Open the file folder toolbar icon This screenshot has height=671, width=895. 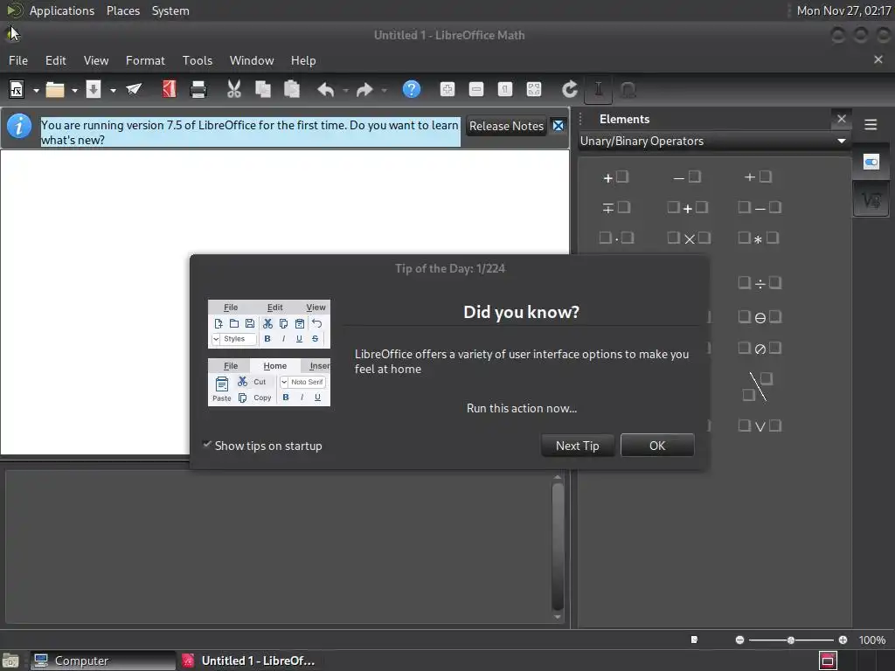(55, 90)
